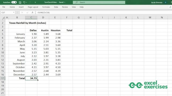This screenshot has width=172, height=96.
Task: Click the Austin value 1.97
Action: click(x=43, y=56)
